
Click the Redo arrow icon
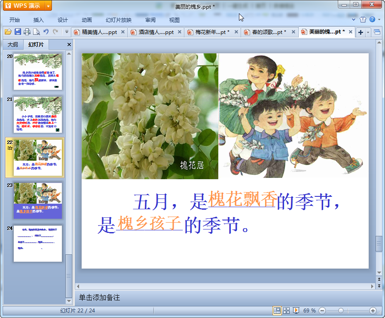(55, 32)
